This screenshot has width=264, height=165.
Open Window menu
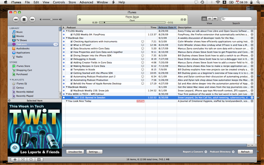click(102, 2)
